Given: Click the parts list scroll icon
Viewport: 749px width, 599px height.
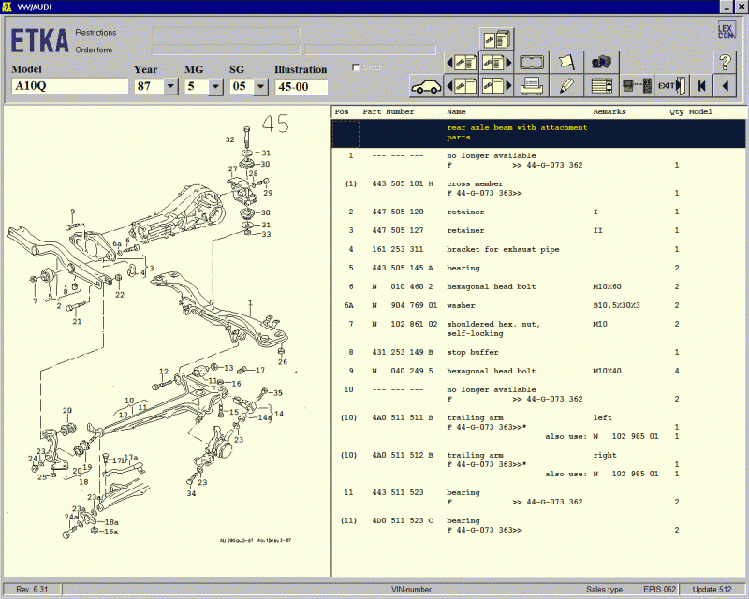Looking at the screenshot, I should 601,86.
